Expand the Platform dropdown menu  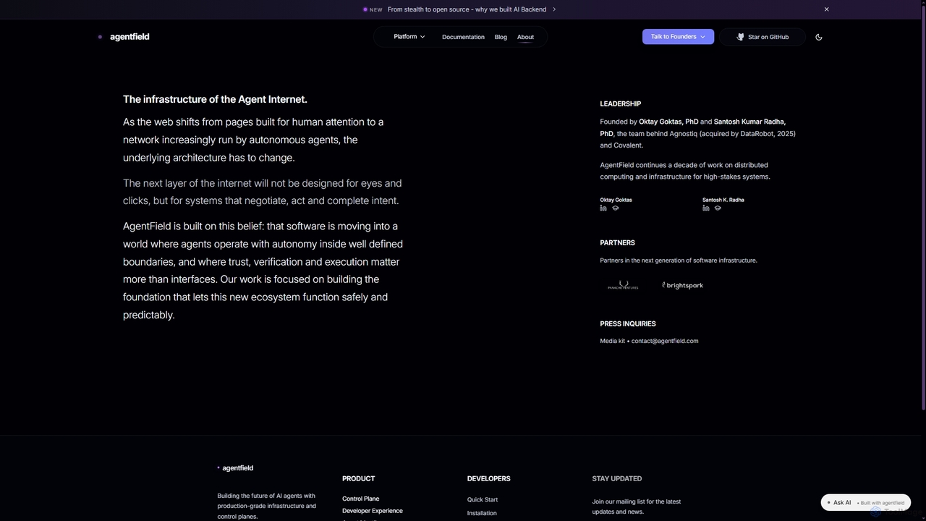(x=409, y=37)
